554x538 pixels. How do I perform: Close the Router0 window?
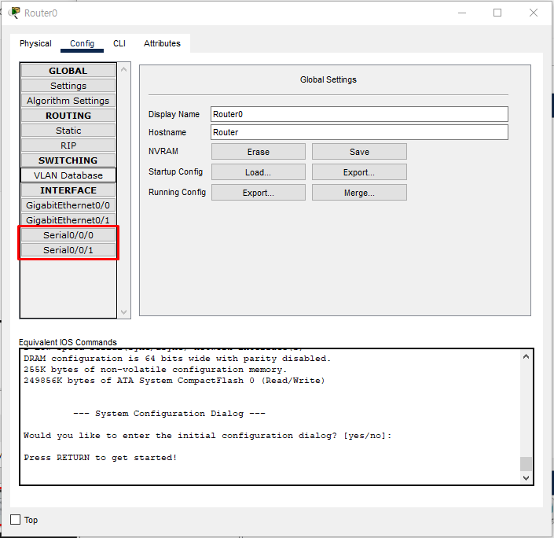pos(533,13)
